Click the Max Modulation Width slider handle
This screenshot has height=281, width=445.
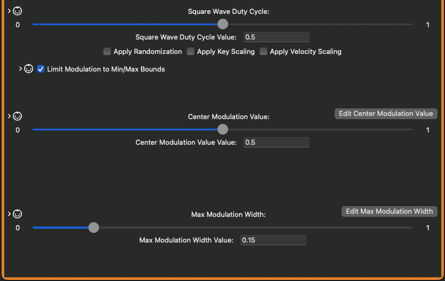pos(94,228)
